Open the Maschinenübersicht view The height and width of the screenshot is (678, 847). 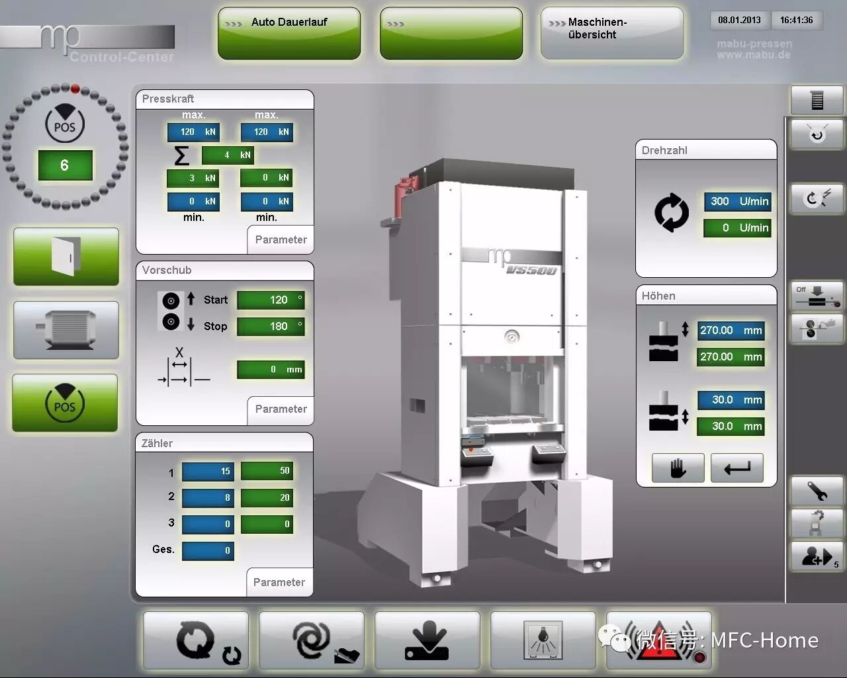(x=612, y=33)
